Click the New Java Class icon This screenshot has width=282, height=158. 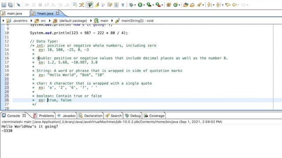(175, 5)
